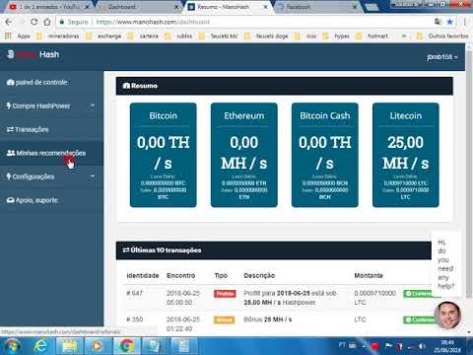Viewport: 473px width, 355px height.
Task: Launch Internet Explorer from the taskbar
Action: coord(40,346)
